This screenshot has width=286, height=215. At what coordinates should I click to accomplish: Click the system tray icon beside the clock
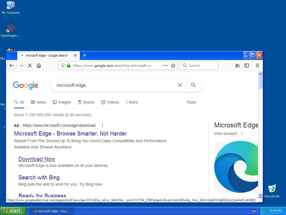pyautogui.click(x=265, y=211)
